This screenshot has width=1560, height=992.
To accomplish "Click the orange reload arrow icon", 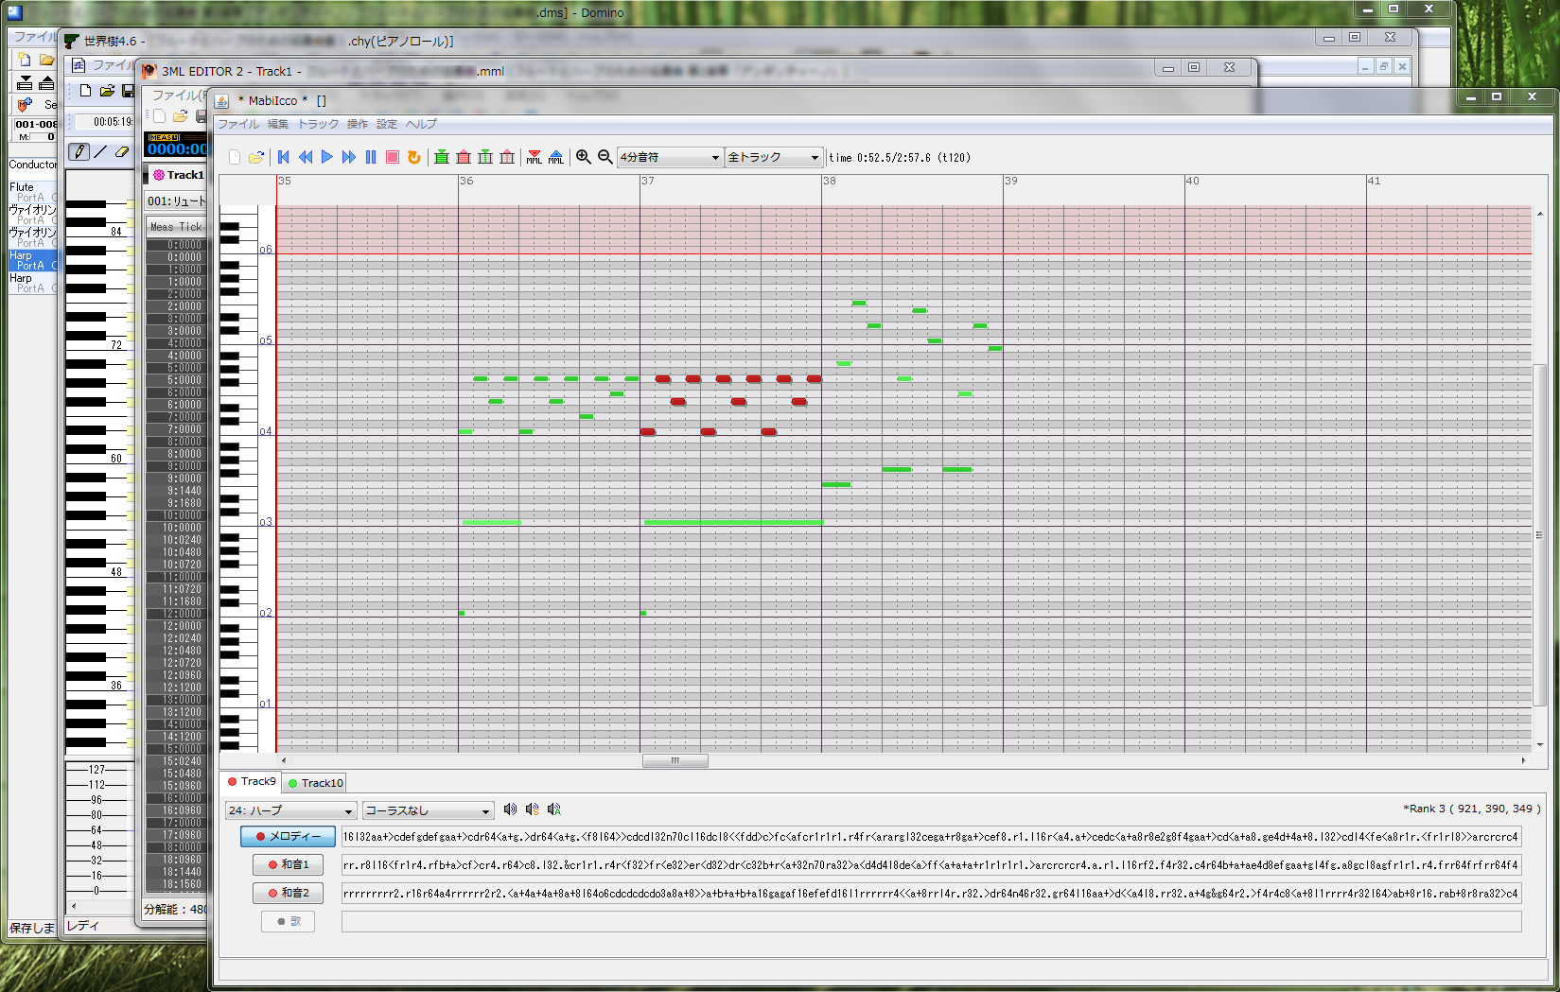I will (x=414, y=157).
